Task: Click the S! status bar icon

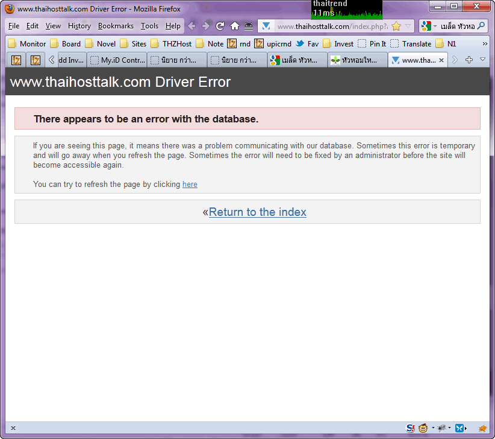Action: (411, 428)
